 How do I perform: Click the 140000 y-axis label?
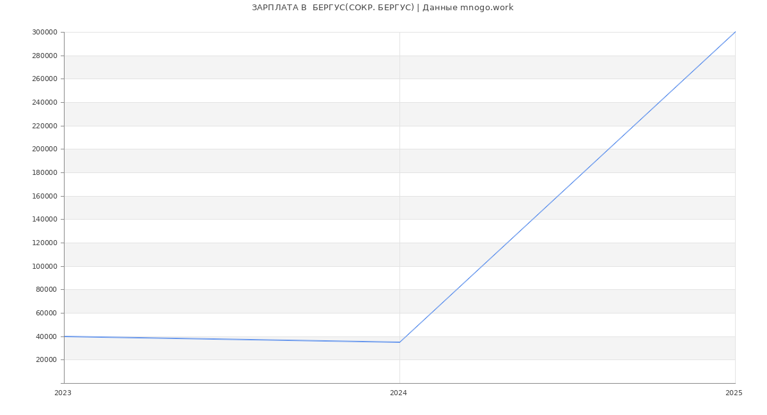click(x=44, y=220)
